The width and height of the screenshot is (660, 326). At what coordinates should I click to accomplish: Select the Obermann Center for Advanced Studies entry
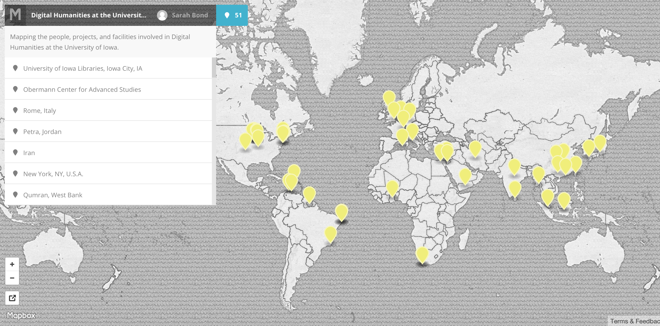[x=82, y=89]
